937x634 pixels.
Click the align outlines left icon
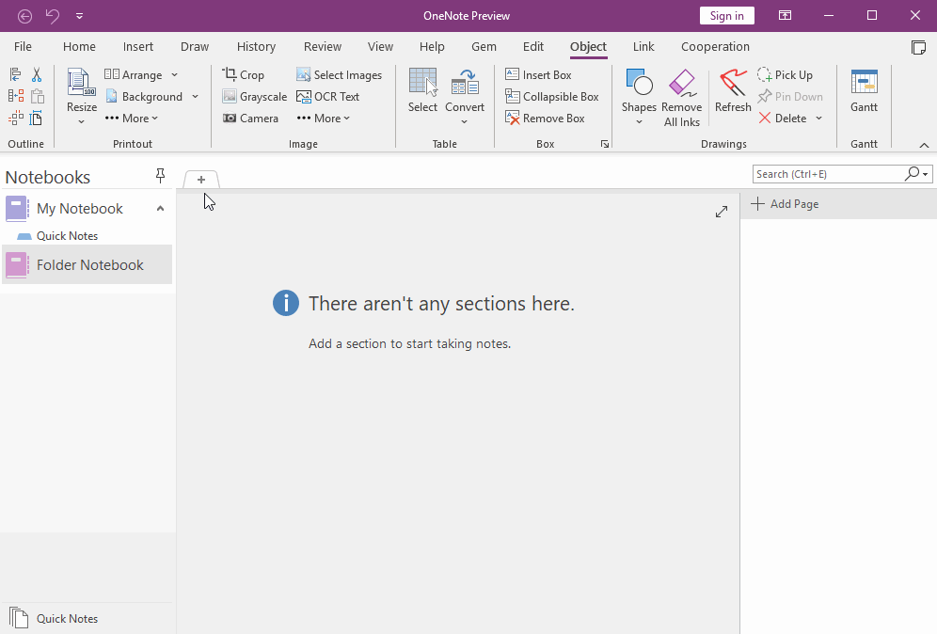(16, 74)
